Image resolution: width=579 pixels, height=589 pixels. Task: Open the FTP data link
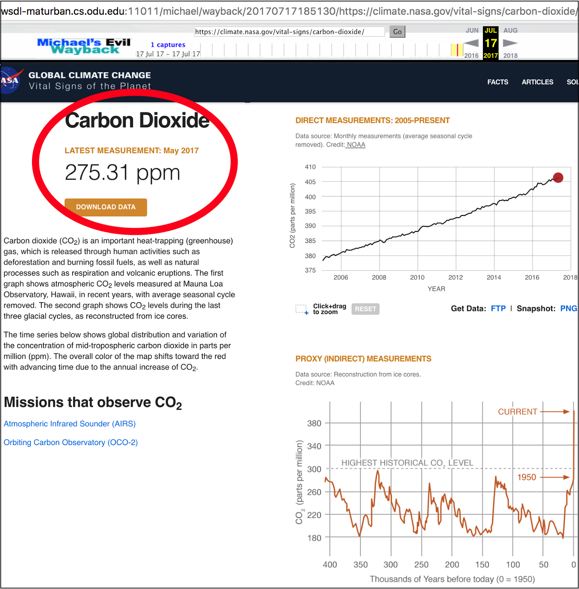[x=498, y=308]
